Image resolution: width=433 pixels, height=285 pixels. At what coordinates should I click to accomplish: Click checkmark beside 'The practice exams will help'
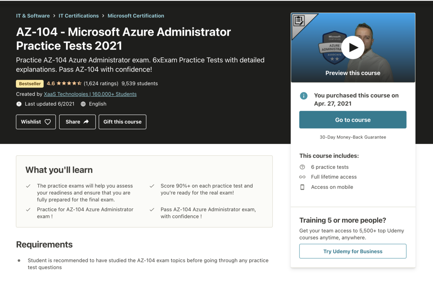[x=28, y=186]
